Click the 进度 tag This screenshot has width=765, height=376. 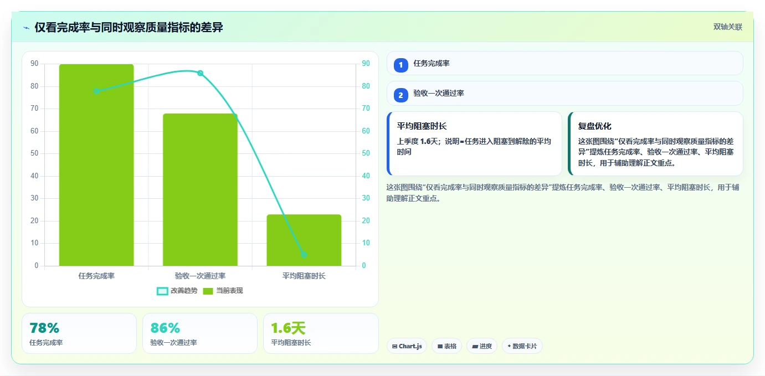tap(482, 346)
